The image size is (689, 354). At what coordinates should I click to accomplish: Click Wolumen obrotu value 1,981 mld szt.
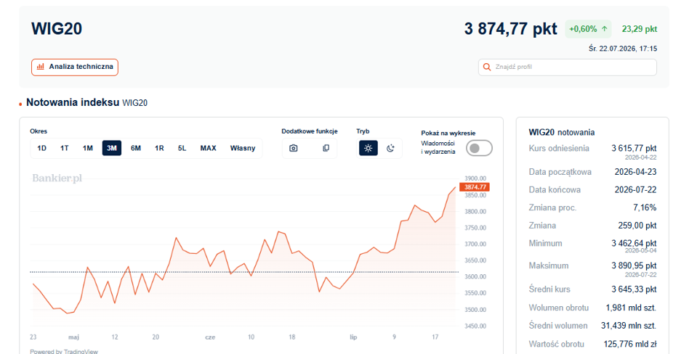[x=631, y=308]
